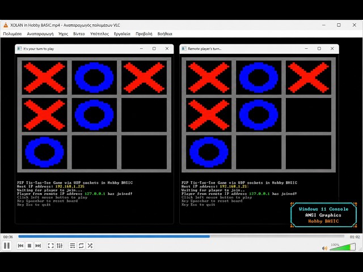Click "Key Esc to quit" in right console
The width and height of the screenshot is (363, 272).
point(199,205)
